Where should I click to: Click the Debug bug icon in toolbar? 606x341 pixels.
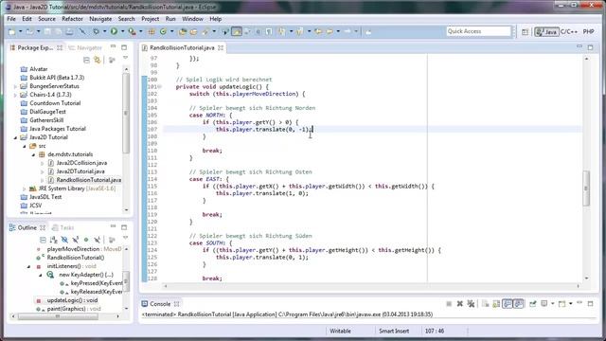[x=97, y=31]
